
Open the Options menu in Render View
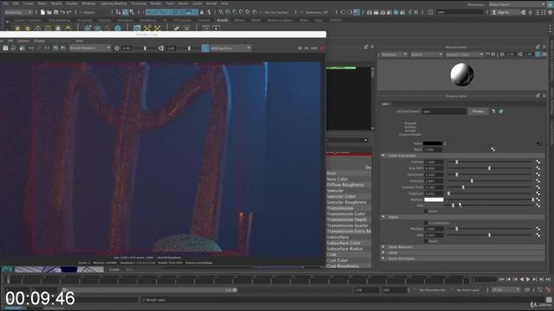coord(23,41)
